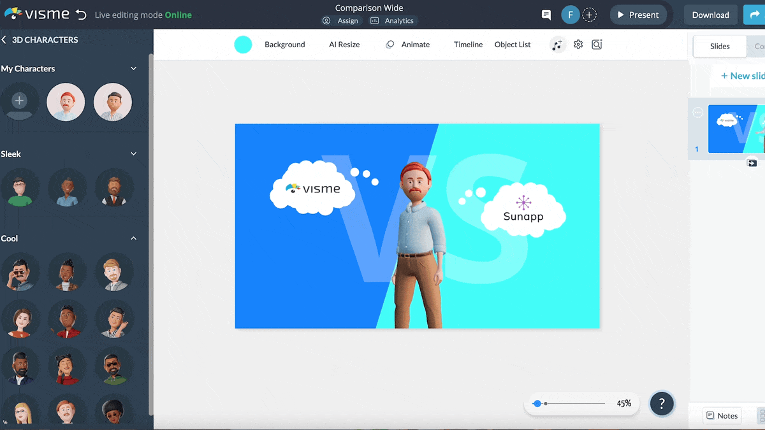Invite a collaborator with the dashed plus icon

point(589,14)
